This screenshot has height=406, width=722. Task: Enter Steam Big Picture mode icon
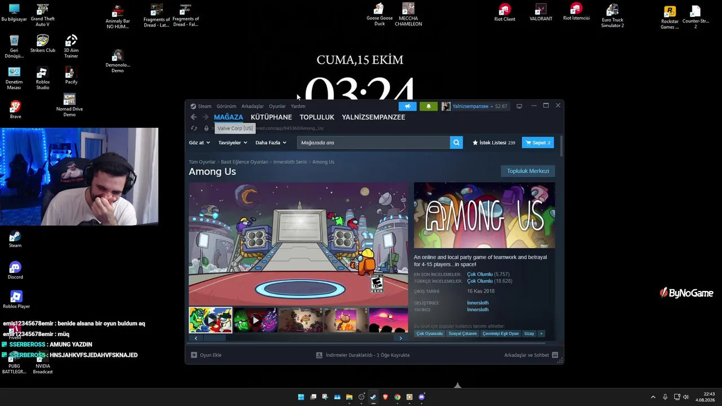point(519,106)
